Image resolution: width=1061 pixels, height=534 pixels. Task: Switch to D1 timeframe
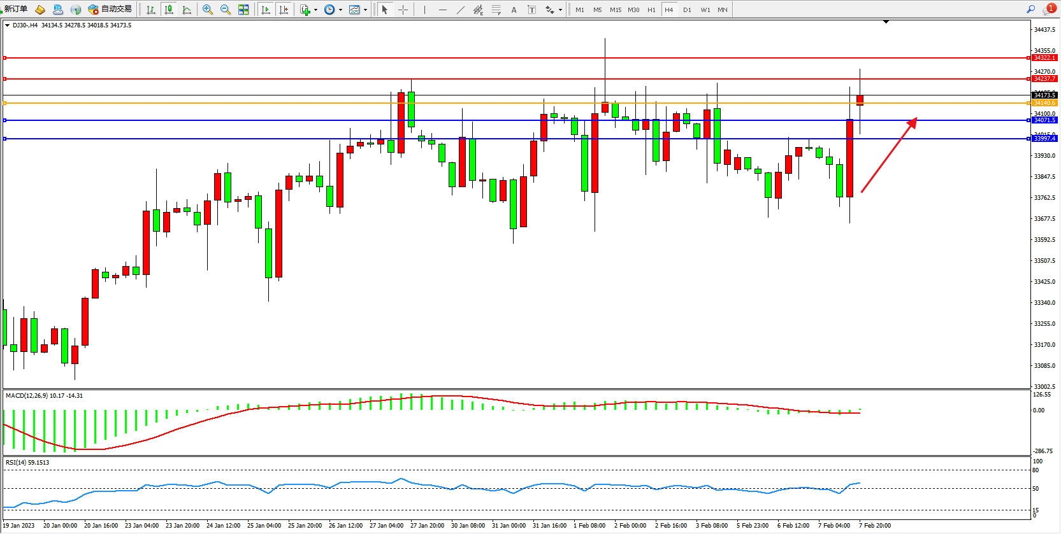click(687, 10)
